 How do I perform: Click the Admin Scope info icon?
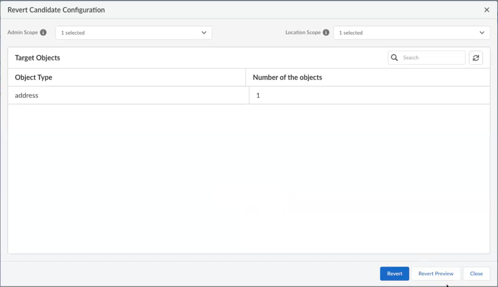pyautogui.click(x=43, y=32)
